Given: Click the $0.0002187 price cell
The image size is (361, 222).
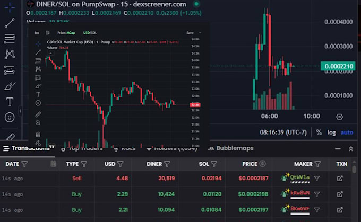Looking at the screenshot, I should point(253,179).
